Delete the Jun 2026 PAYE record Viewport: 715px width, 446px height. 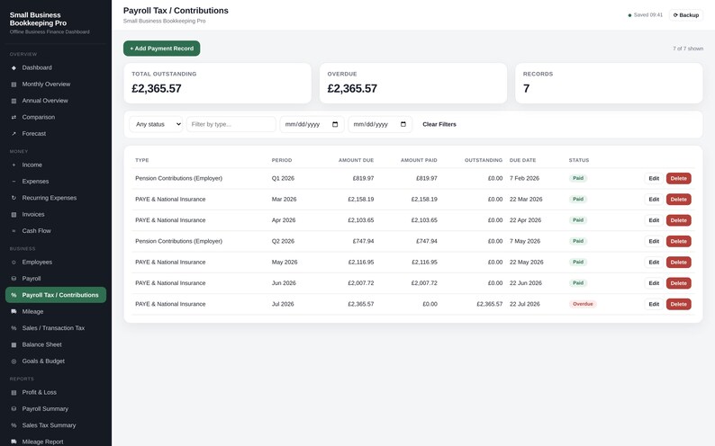pos(678,283)
